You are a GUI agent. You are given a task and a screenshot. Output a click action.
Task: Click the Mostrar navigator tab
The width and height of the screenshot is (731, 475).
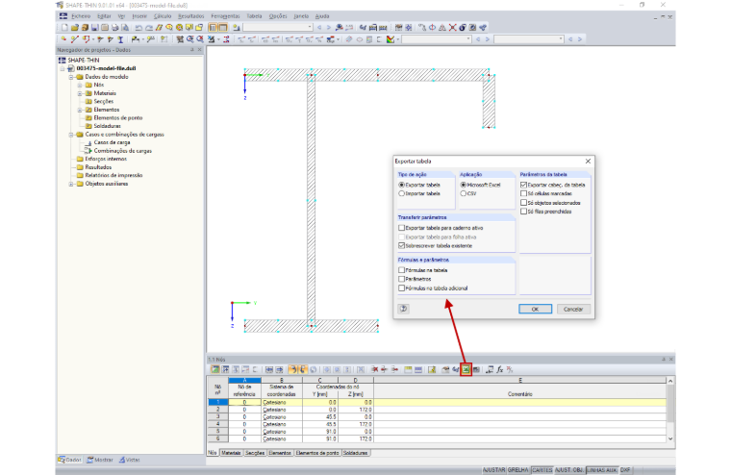[100, 460]
